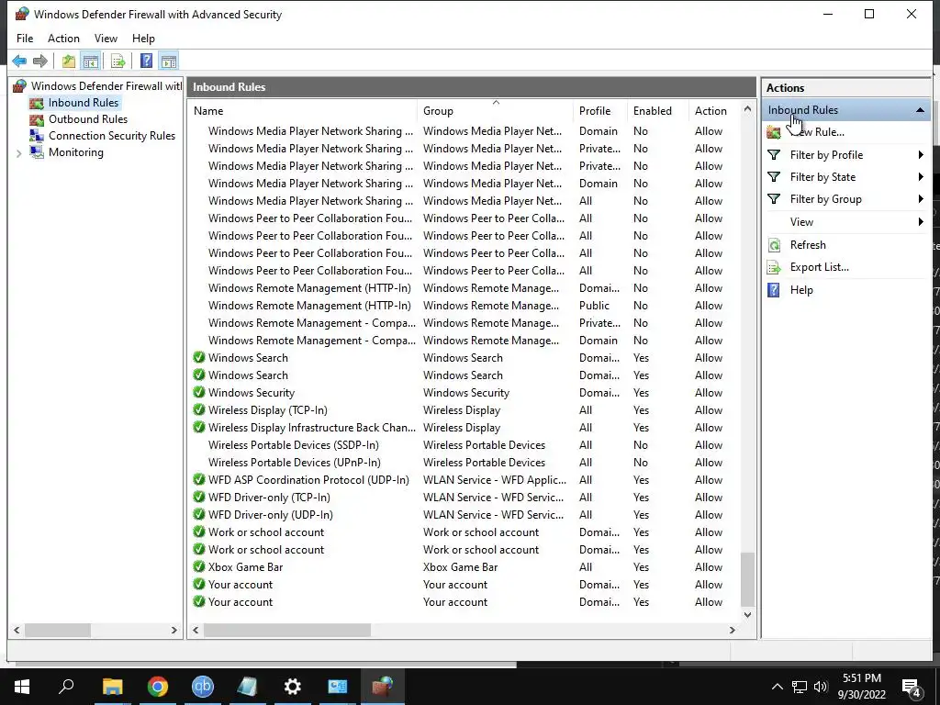940x705 pixels.
Task: Sort rules by the Name column header
Action: click(x=303, y=111)
